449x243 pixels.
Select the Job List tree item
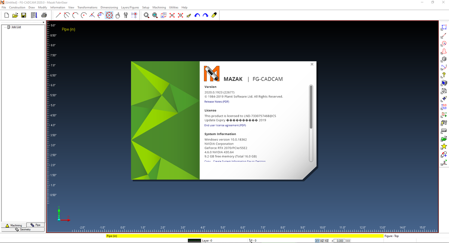[16, 27]
